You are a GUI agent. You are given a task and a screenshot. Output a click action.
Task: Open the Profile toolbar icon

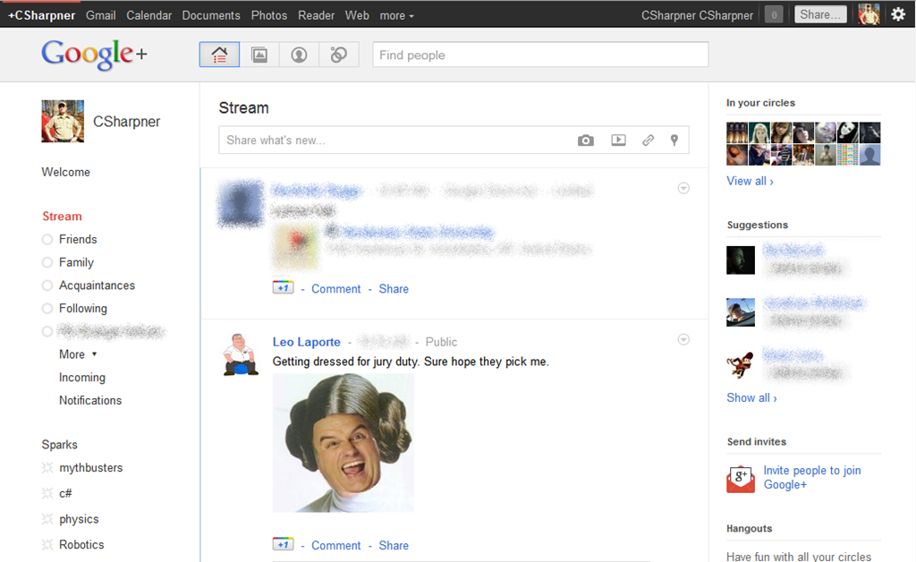(299, 55)
